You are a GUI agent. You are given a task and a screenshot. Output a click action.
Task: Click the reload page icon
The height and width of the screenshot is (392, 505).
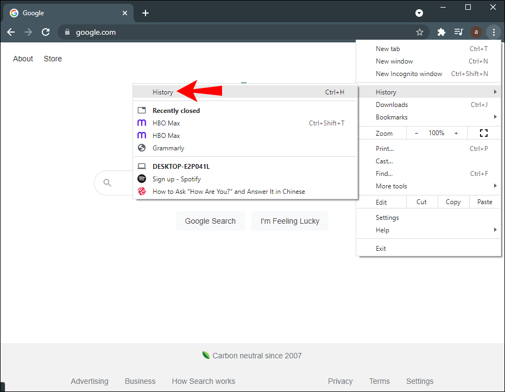point(46,32)
